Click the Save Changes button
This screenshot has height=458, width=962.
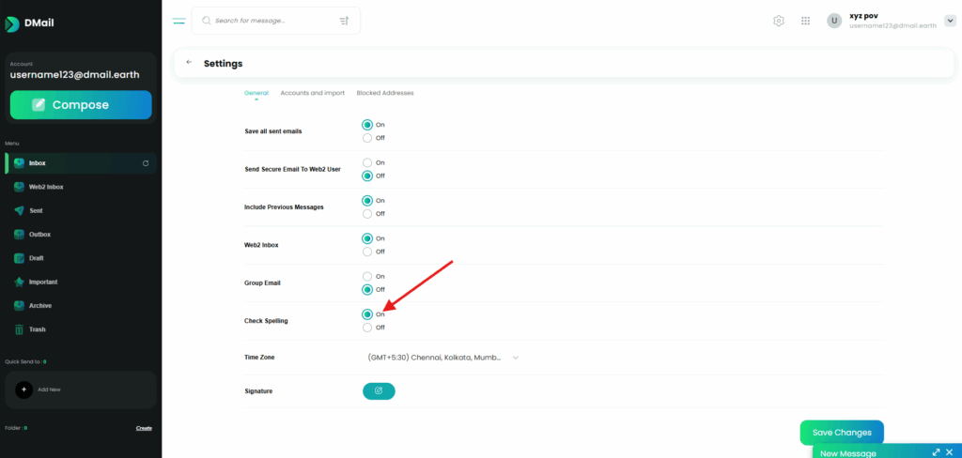coord(842,433)
